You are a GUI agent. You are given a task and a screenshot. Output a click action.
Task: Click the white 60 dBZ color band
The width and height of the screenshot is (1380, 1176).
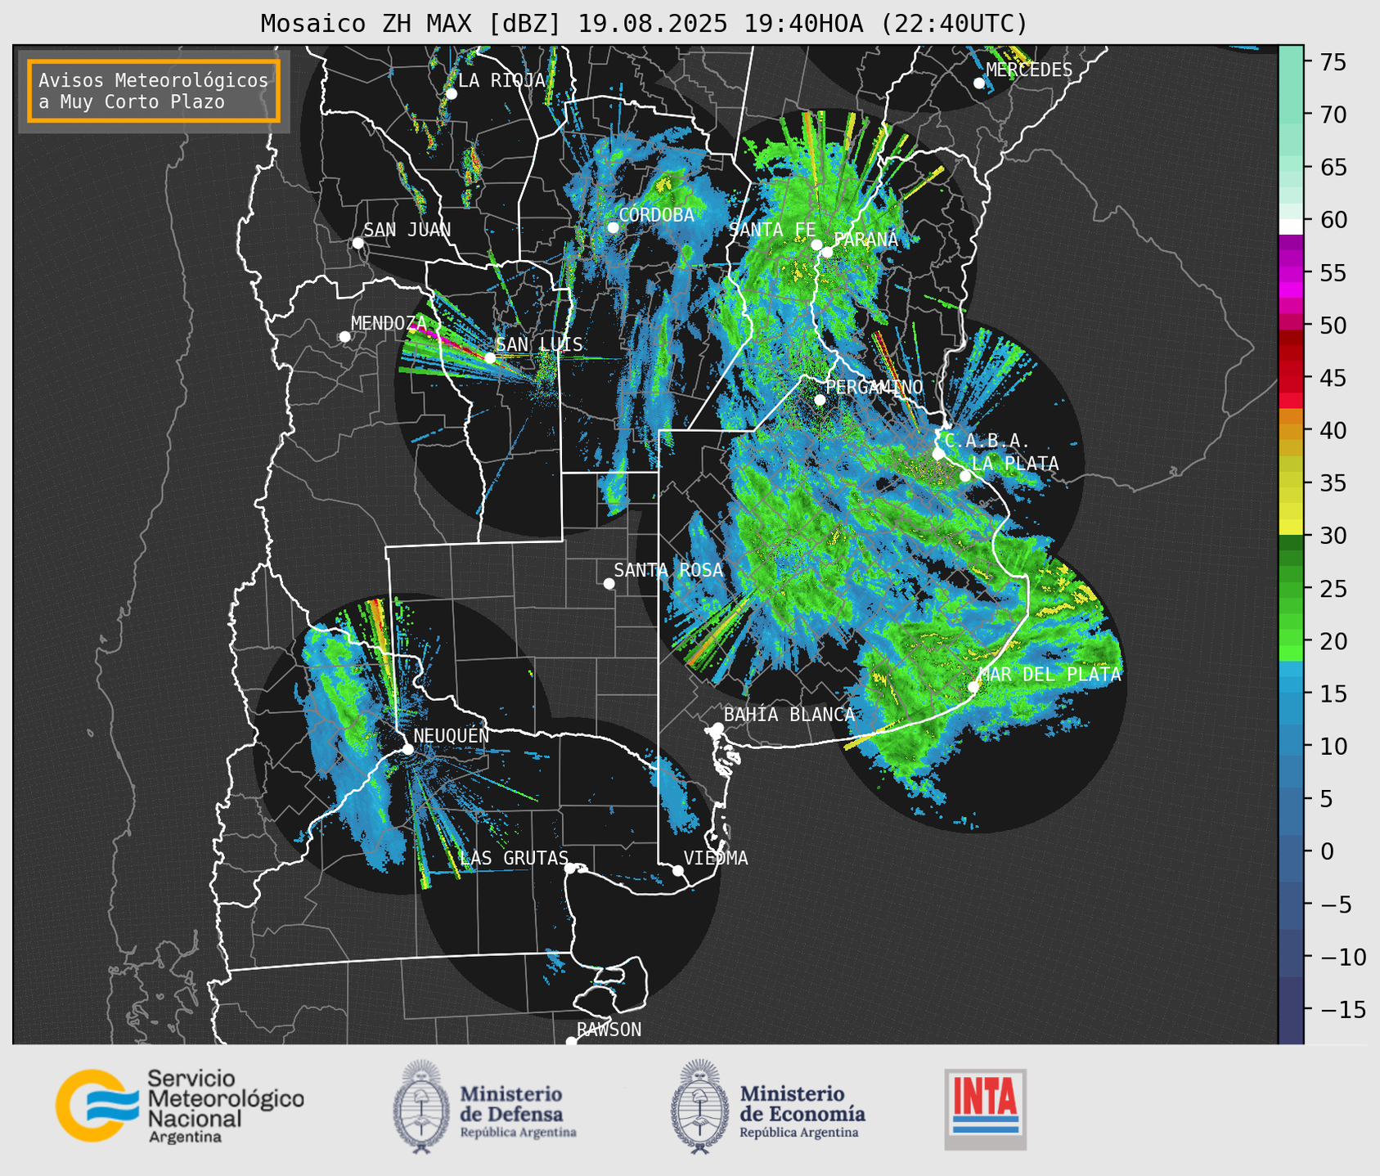click(x=1291, y=227)
